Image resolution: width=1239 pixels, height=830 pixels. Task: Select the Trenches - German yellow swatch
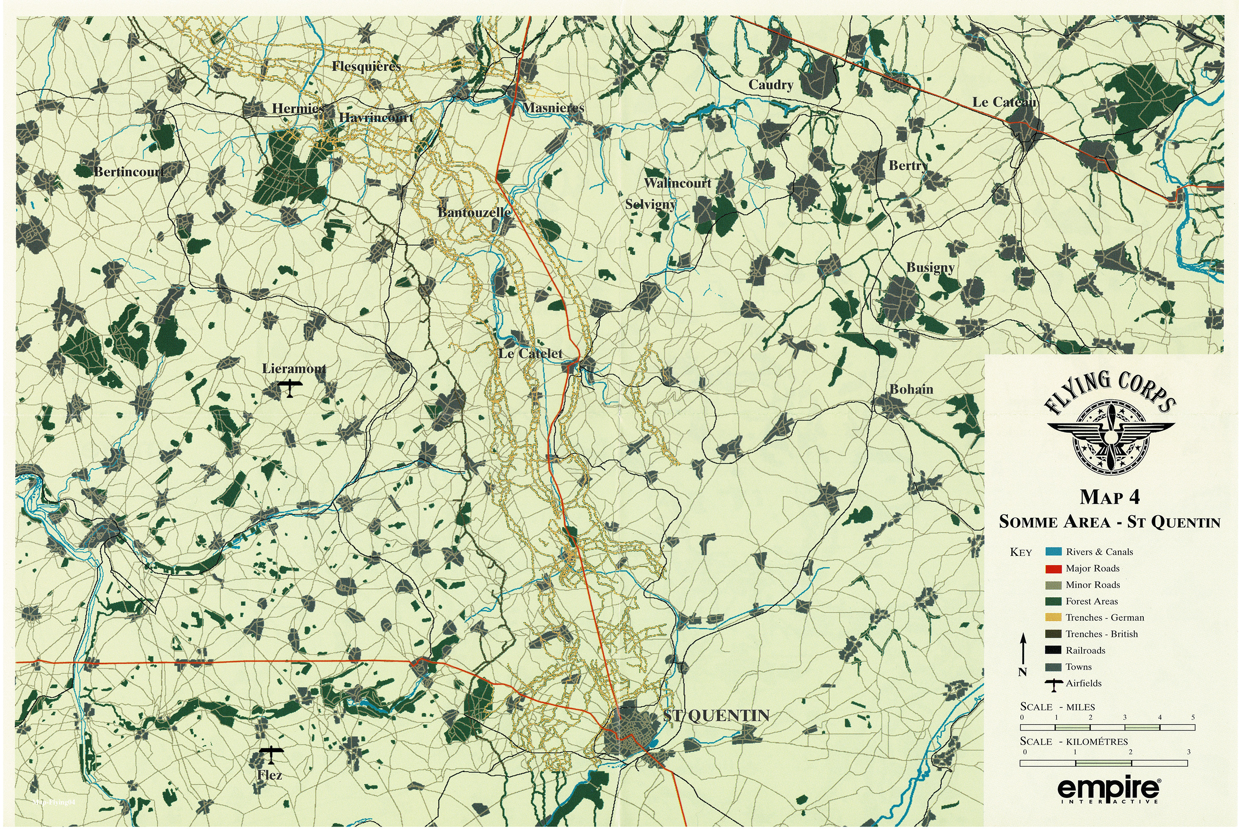1053,618
